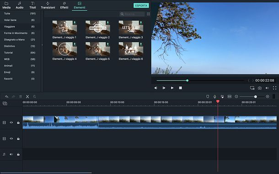Open the Favoriti category
Screen dimensions: 279x174
click(20, 79)
